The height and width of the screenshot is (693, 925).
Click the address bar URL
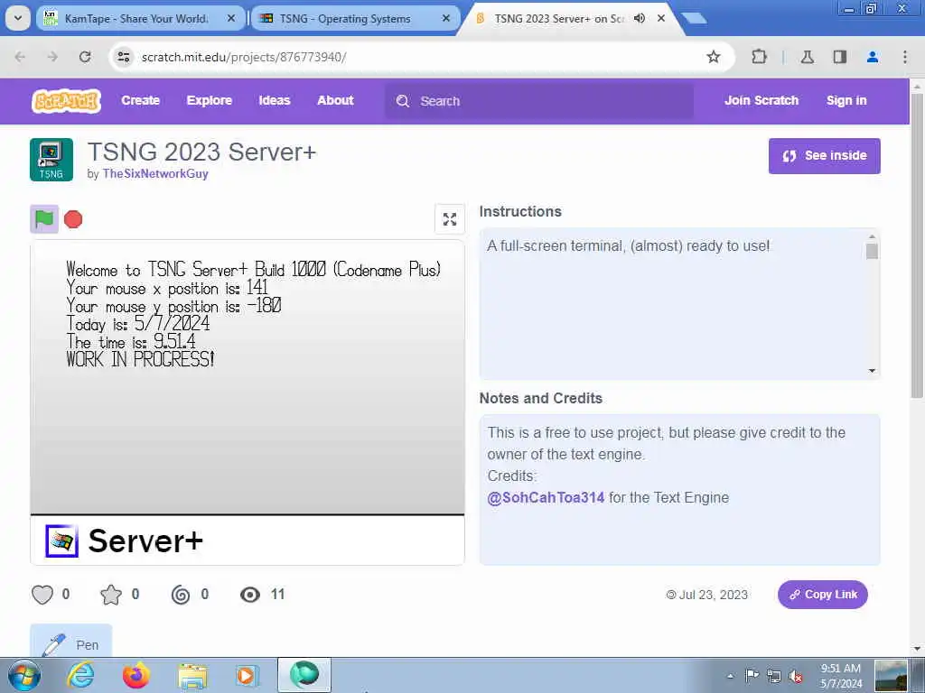click(244, 57)
